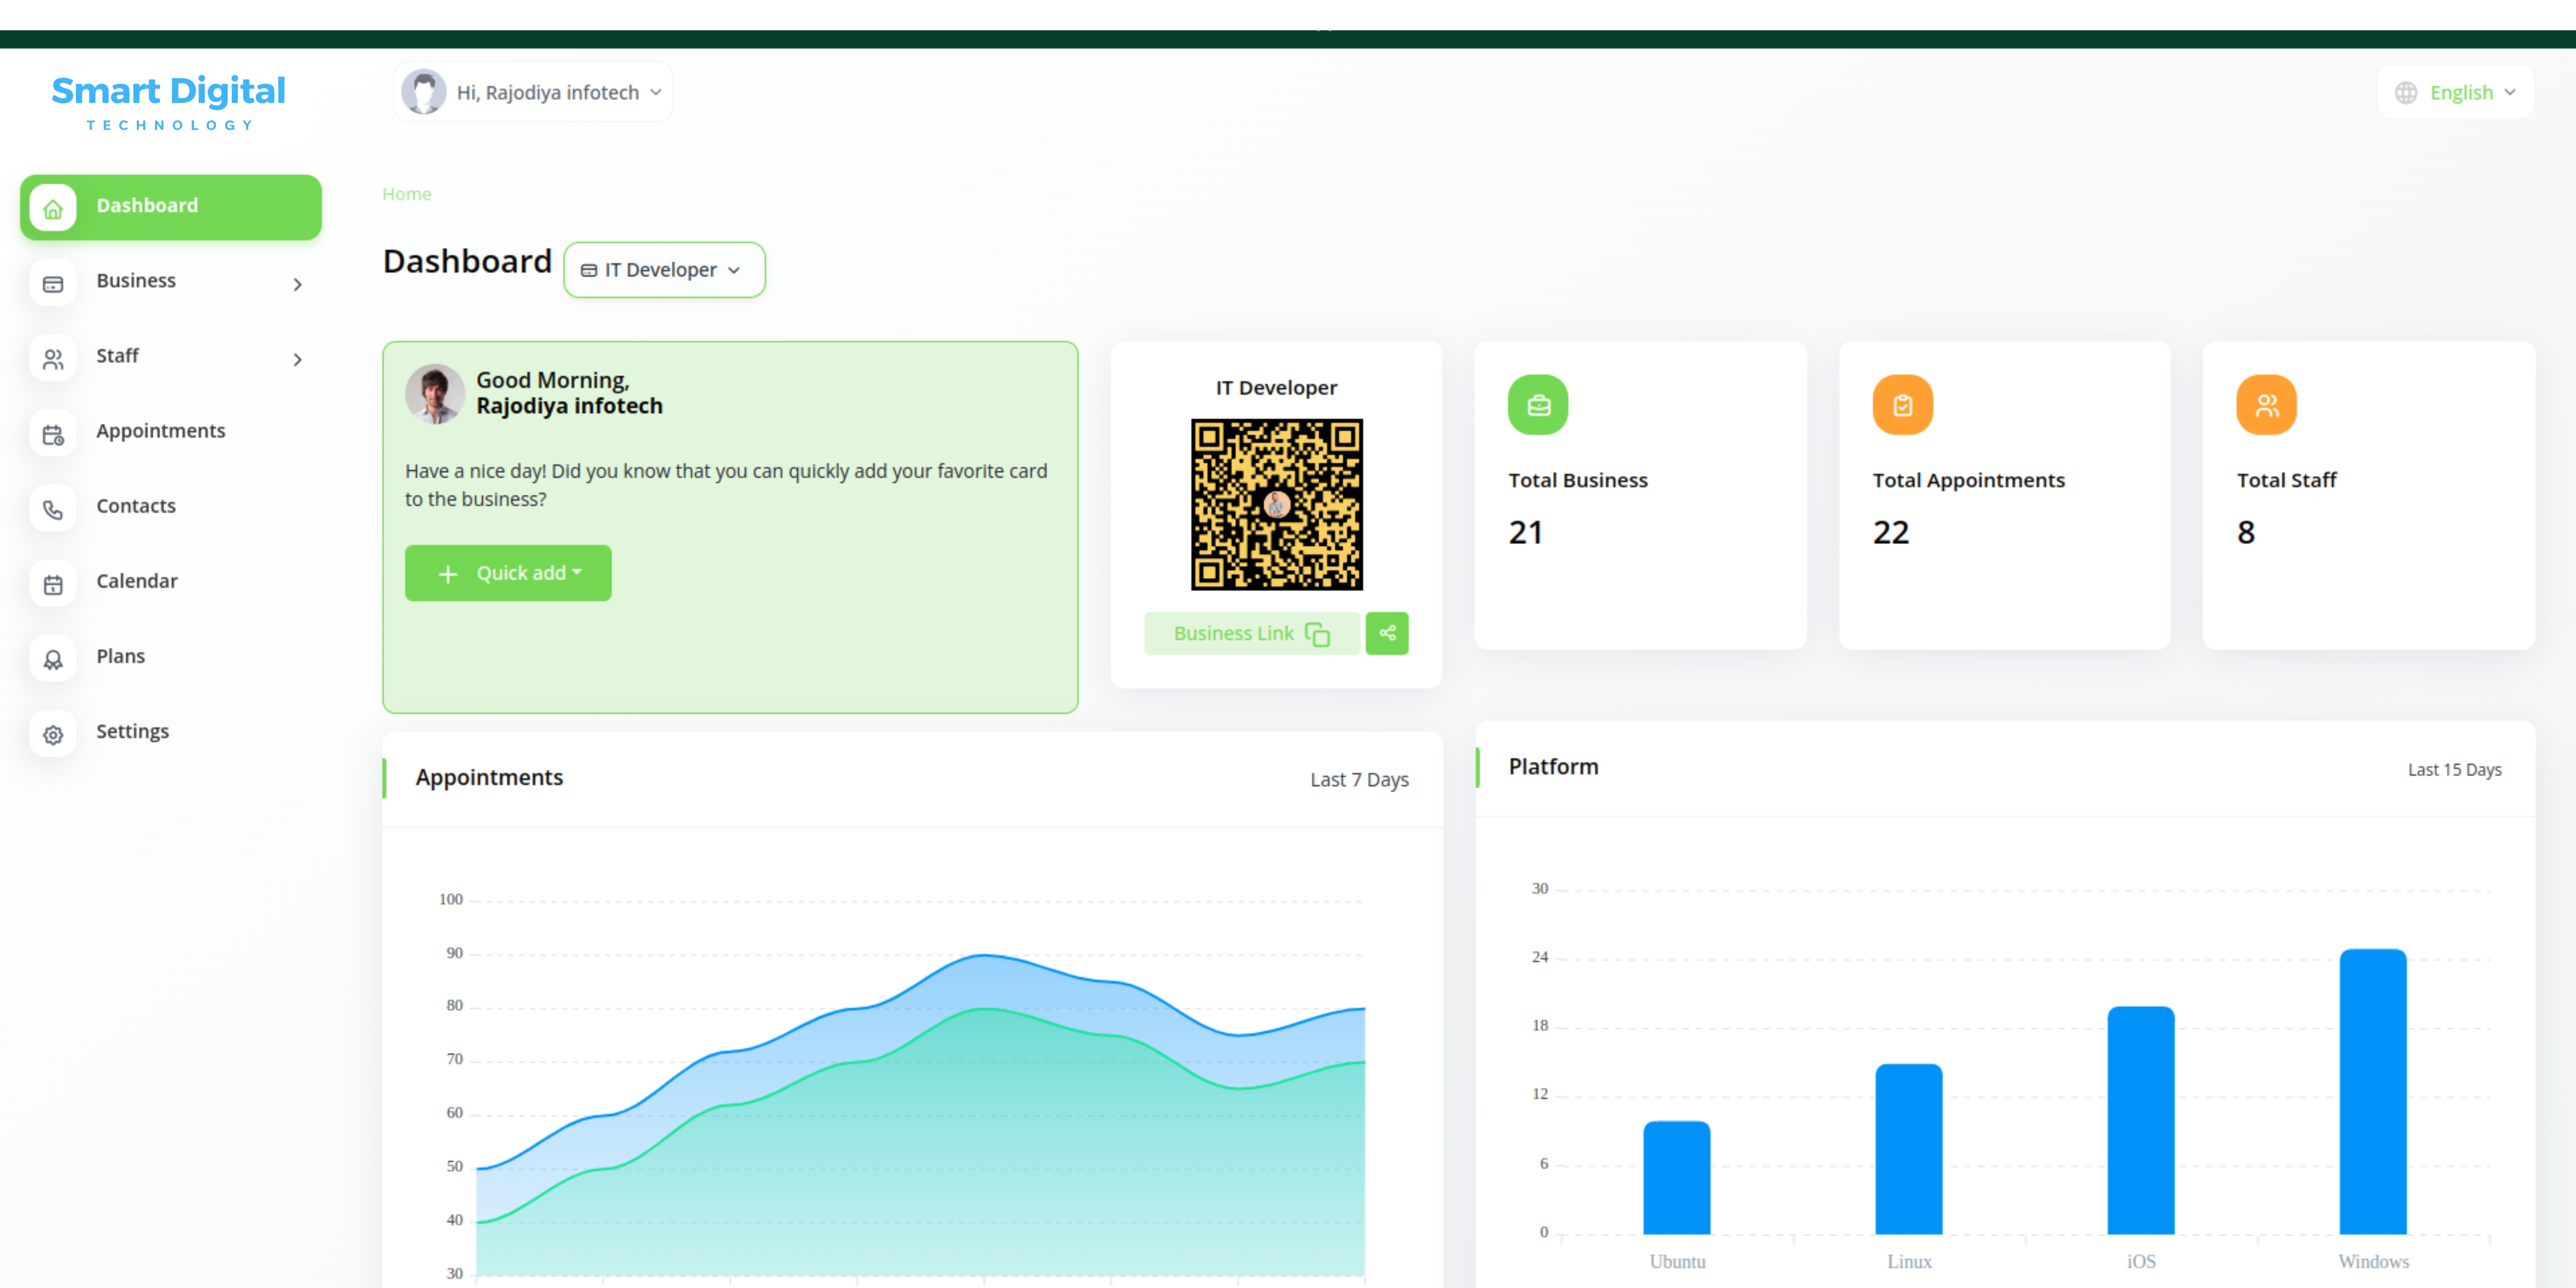
Task: Click the Appointments calendar-clock icon
Action: click(53, 434)
